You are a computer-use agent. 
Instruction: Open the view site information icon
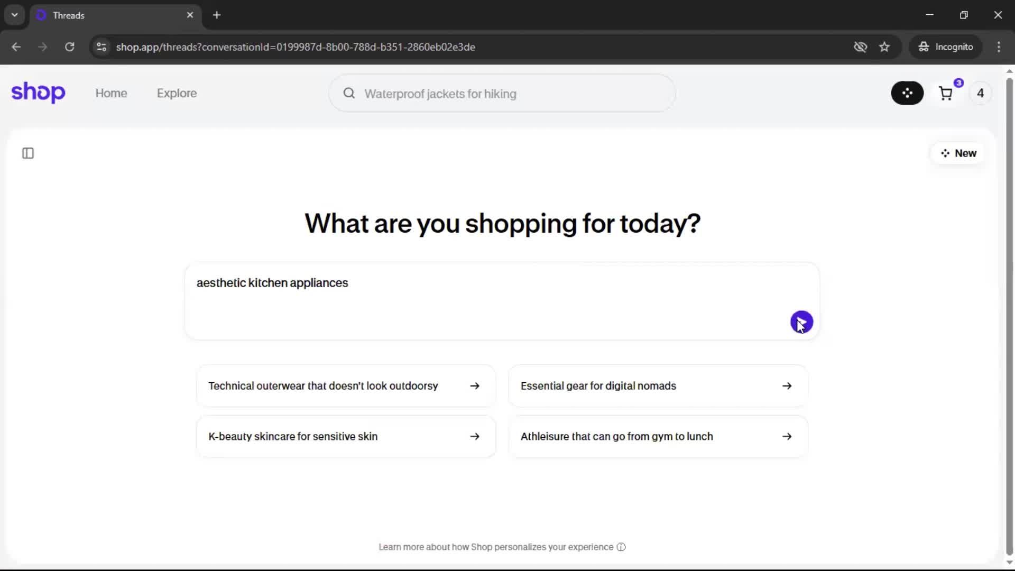101,47
